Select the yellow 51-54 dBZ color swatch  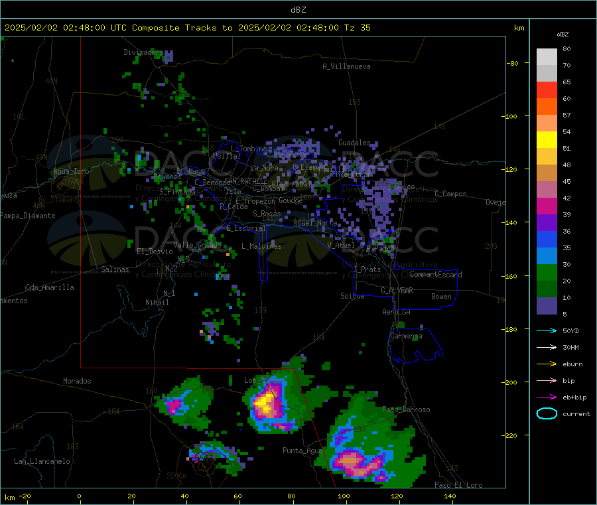[547, 140]
